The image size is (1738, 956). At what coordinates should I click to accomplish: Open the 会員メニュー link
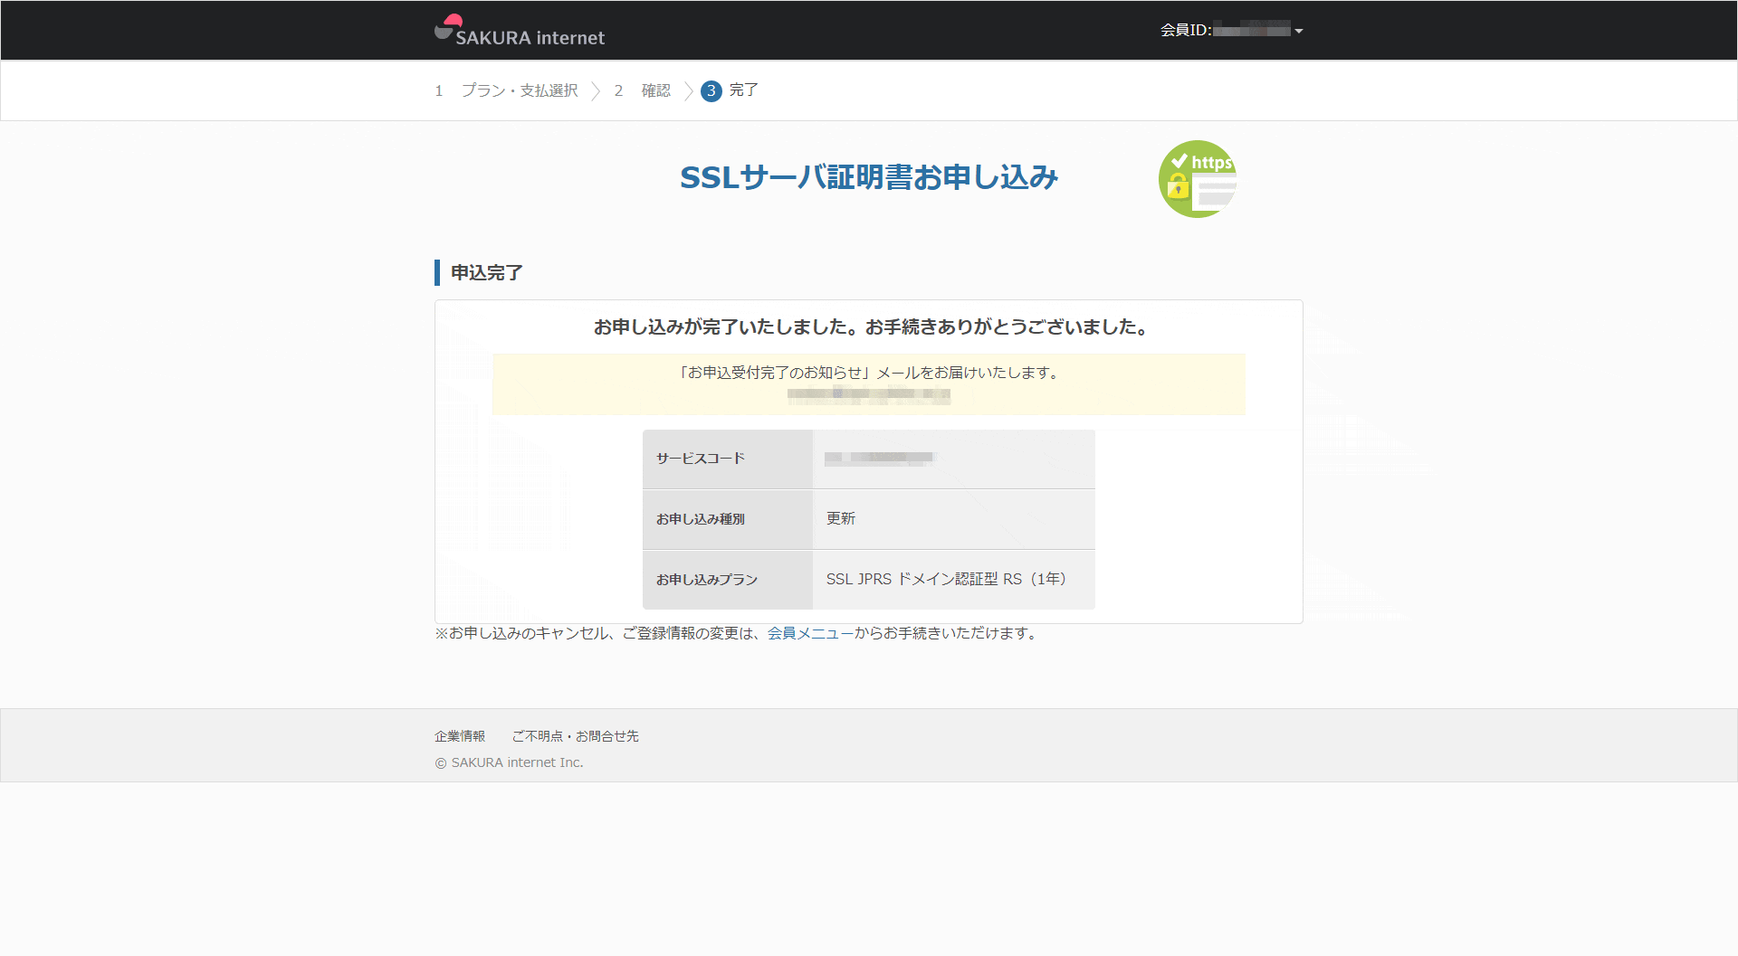point(810,633)
